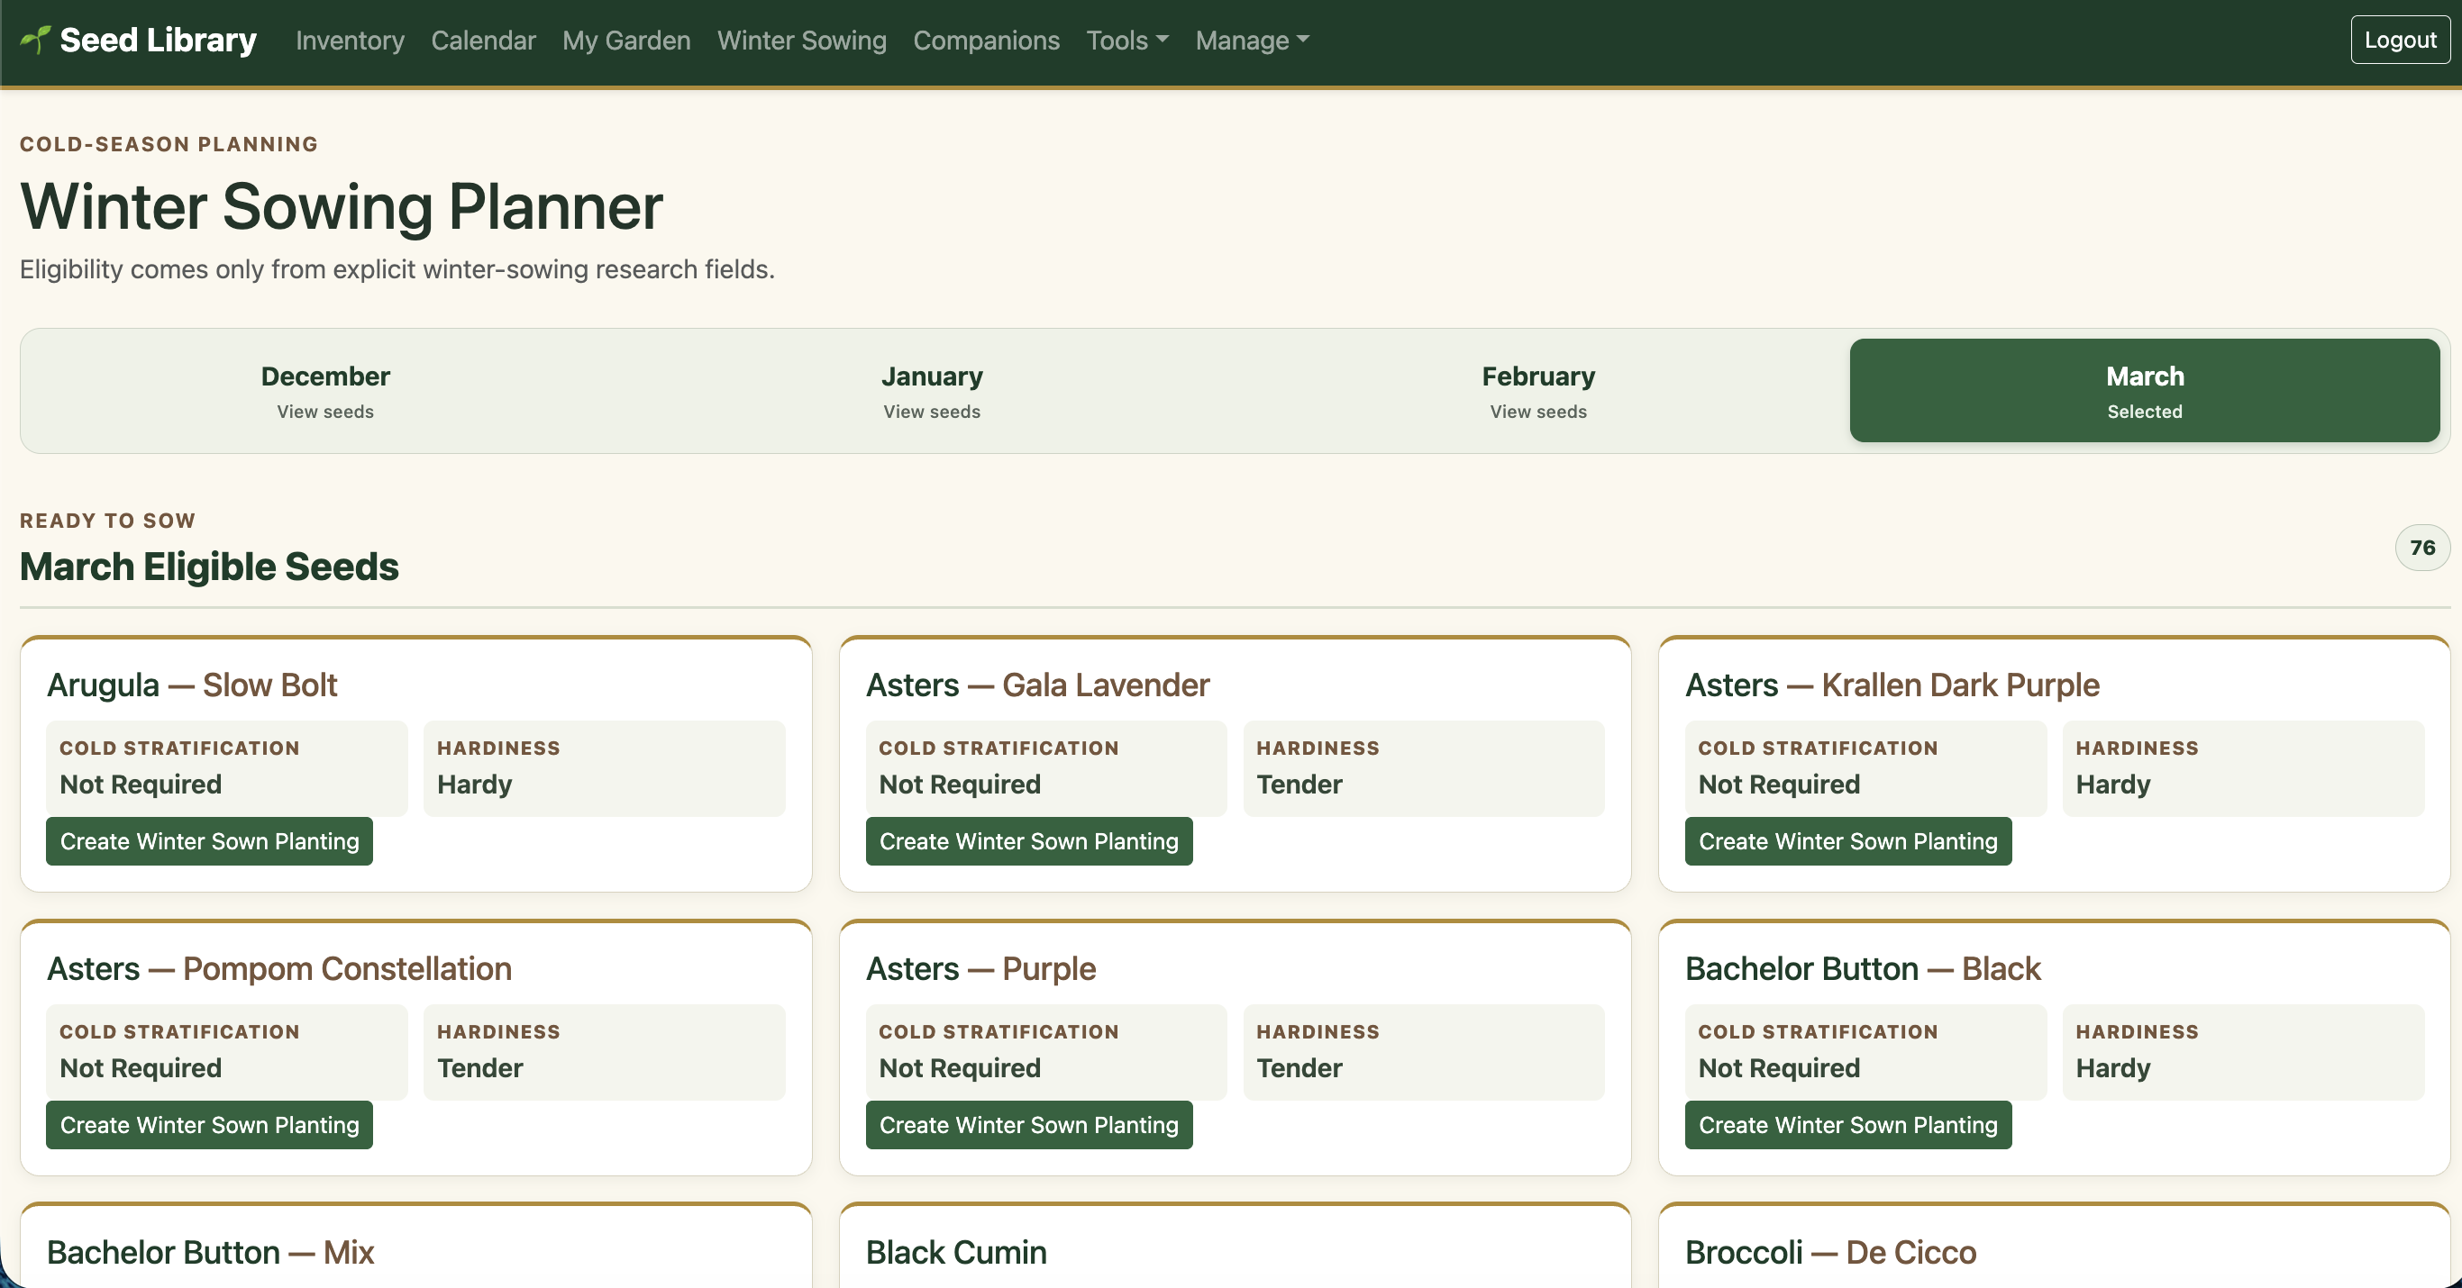Expand the Manage dropdown menu

(1252, 41)
